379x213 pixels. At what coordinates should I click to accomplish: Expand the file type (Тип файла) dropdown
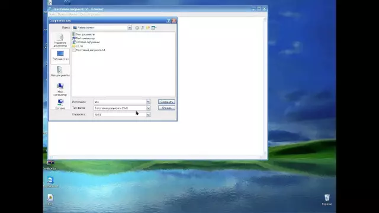pos(148,108)
